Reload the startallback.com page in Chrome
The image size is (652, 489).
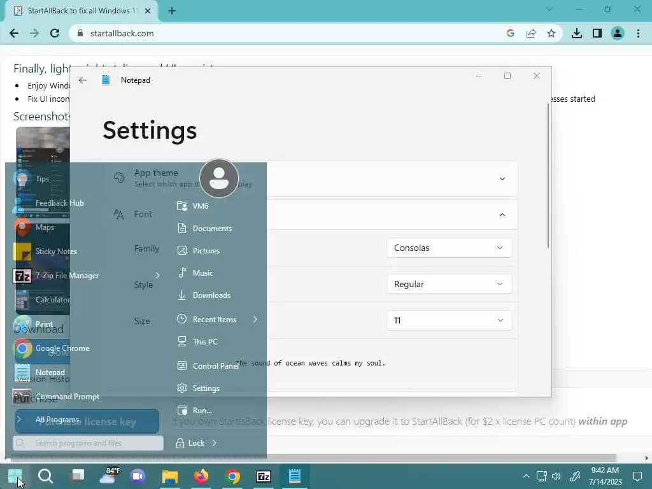55,33
